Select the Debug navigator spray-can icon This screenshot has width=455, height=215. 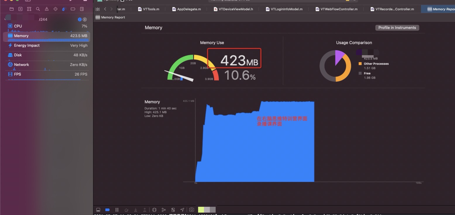(64, 9)
